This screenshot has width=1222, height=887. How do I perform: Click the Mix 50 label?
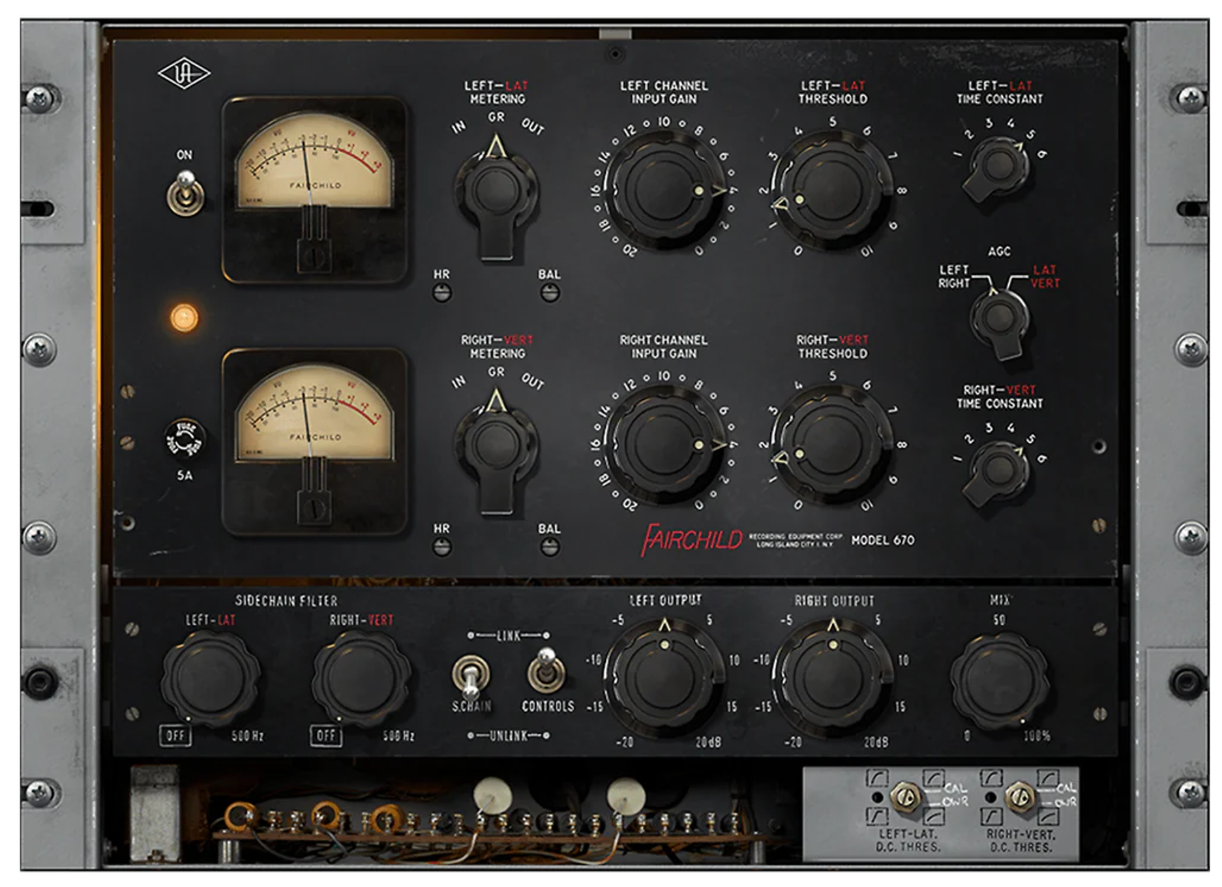coord(999,620)
